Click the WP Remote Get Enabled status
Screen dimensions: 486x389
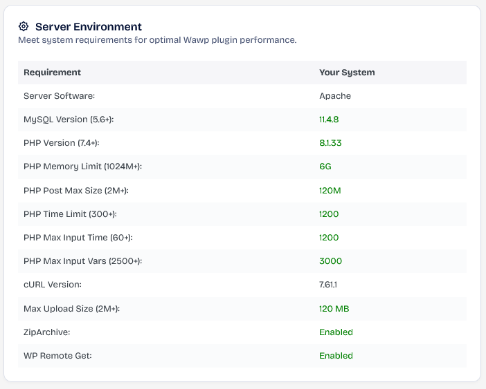click(336, 356)
